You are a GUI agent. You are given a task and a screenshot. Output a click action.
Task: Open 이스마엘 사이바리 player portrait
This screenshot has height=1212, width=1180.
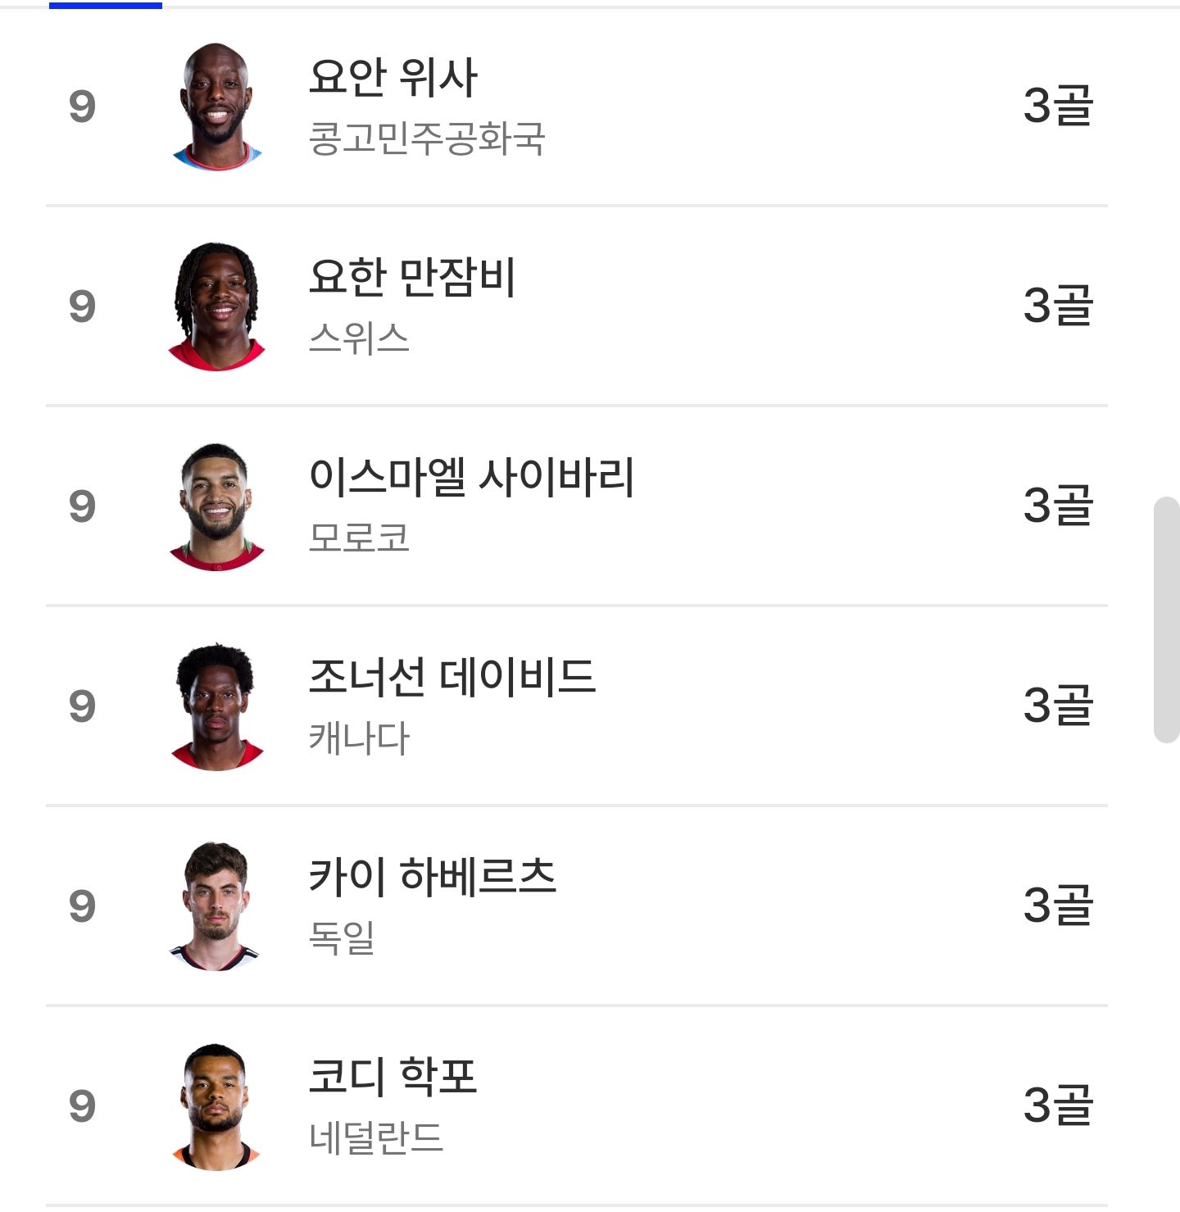click(217, 506)
